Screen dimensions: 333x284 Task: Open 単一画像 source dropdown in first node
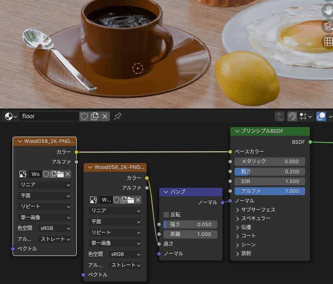click(x=44, y=217)
